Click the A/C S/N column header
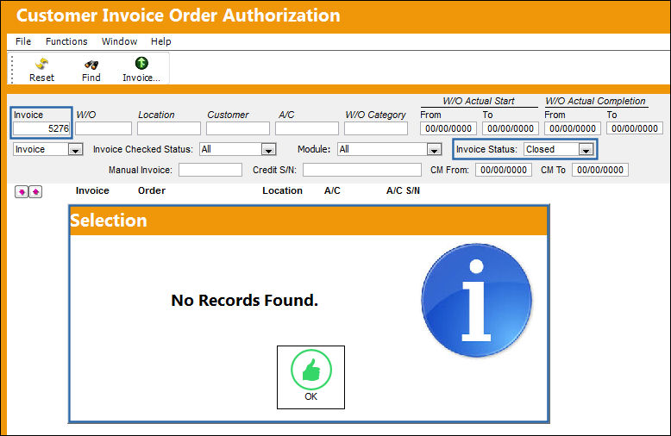Image resolution: width=671 pixels, height=436 pixels. coord(403,190)
